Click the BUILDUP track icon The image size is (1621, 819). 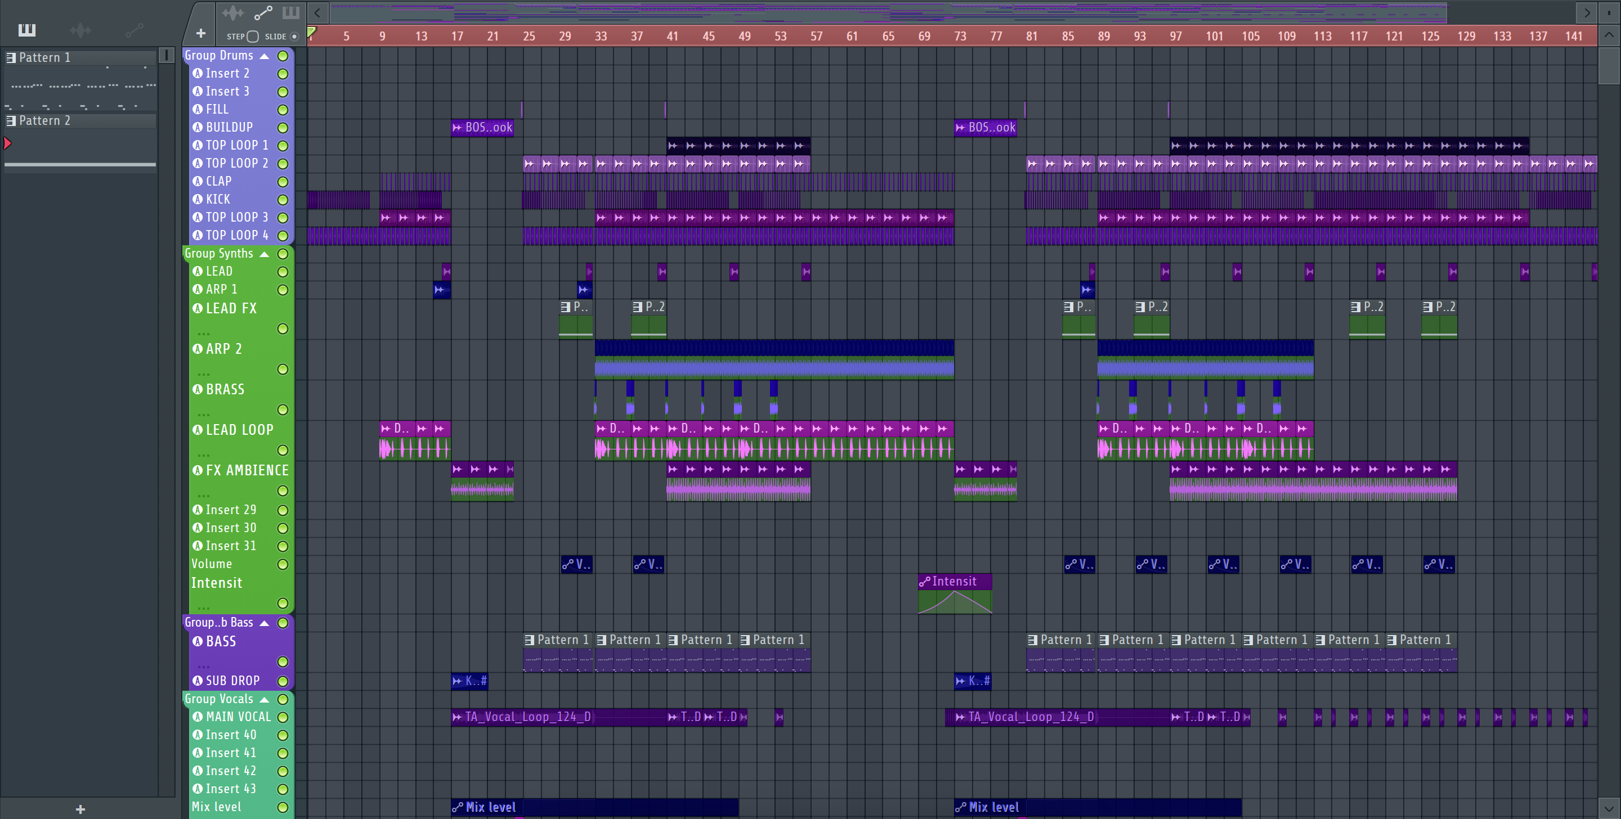(198, 127)
